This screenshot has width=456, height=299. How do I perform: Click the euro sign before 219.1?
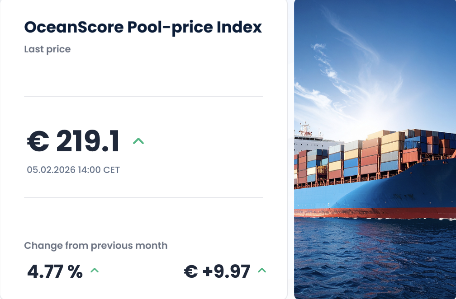coord(38,141)
